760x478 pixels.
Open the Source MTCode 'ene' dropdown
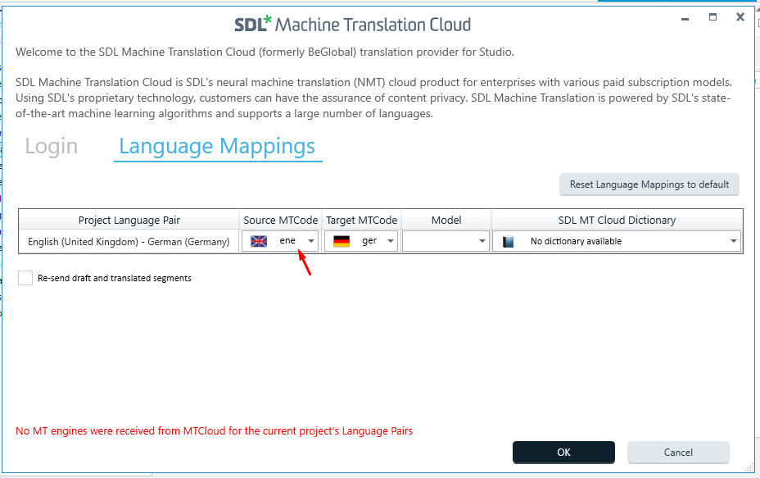click(x=279, y=241)
